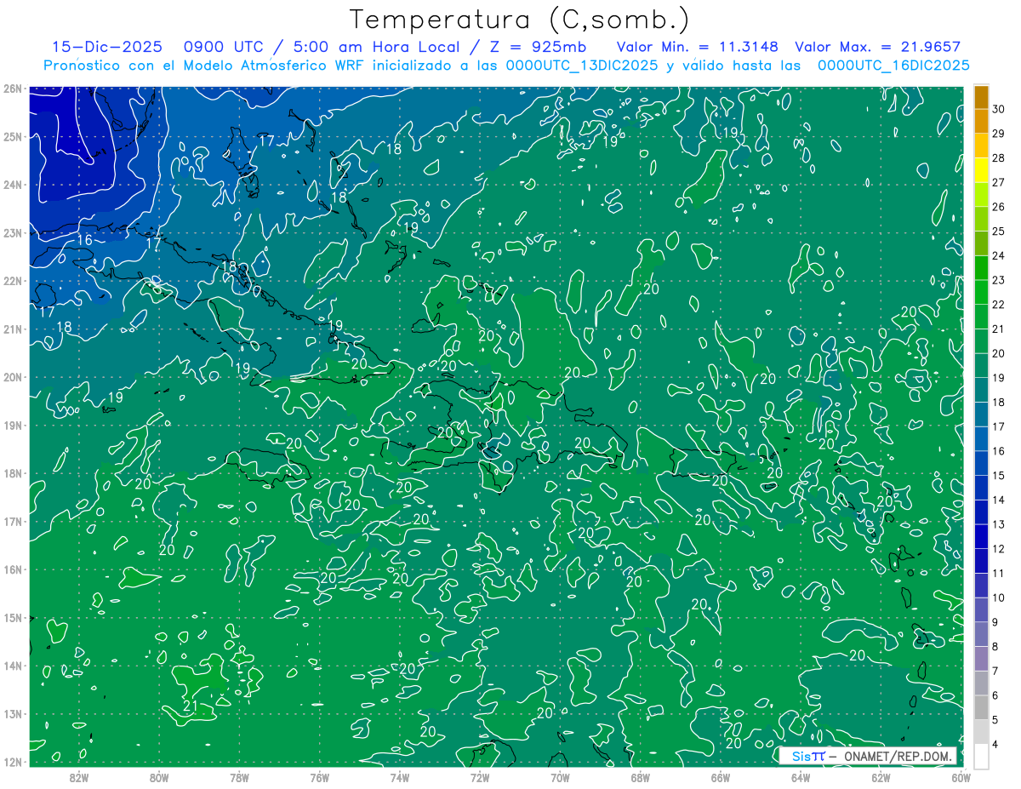
Task: Click the '78W' longitude axis label
Action: click(239, 777)
